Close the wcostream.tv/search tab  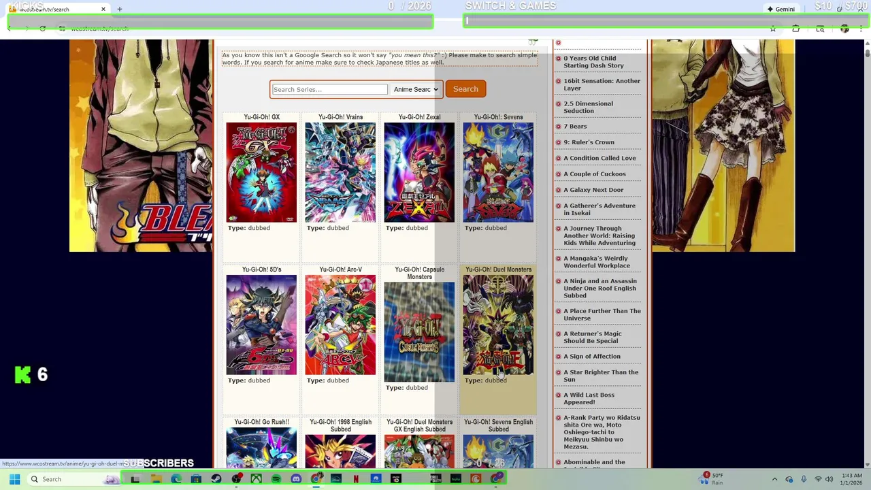(103, 9)
